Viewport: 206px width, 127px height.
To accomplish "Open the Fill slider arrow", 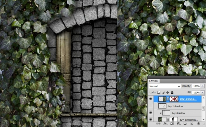I will click(203, 92).
